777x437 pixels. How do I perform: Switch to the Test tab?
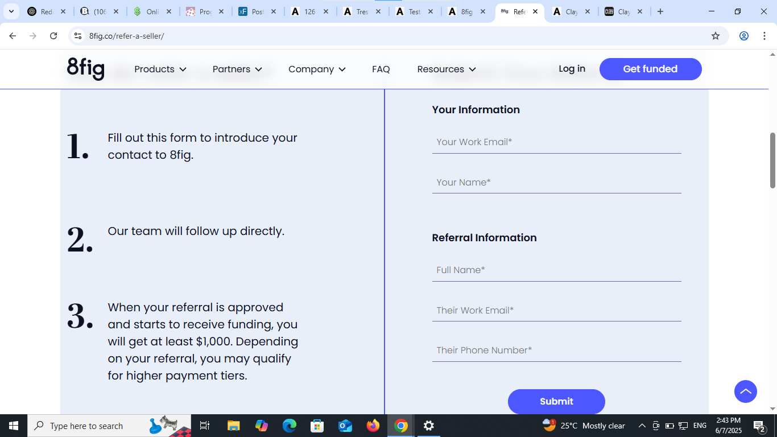[414, 11]
